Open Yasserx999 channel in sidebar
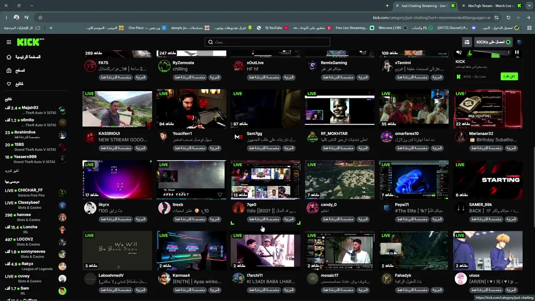 coord(36,159)
